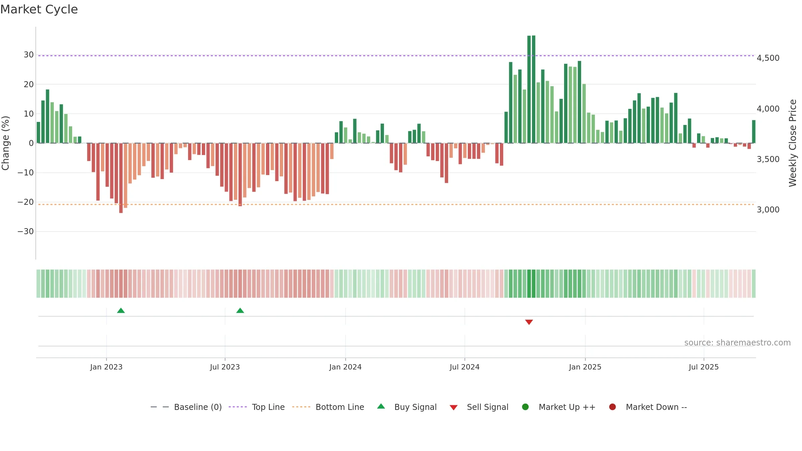
Task: Click the sharemaestro.com source text
Action: click(x=738, y=343)
